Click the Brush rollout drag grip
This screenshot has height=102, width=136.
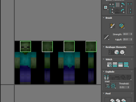pos(132,18)
